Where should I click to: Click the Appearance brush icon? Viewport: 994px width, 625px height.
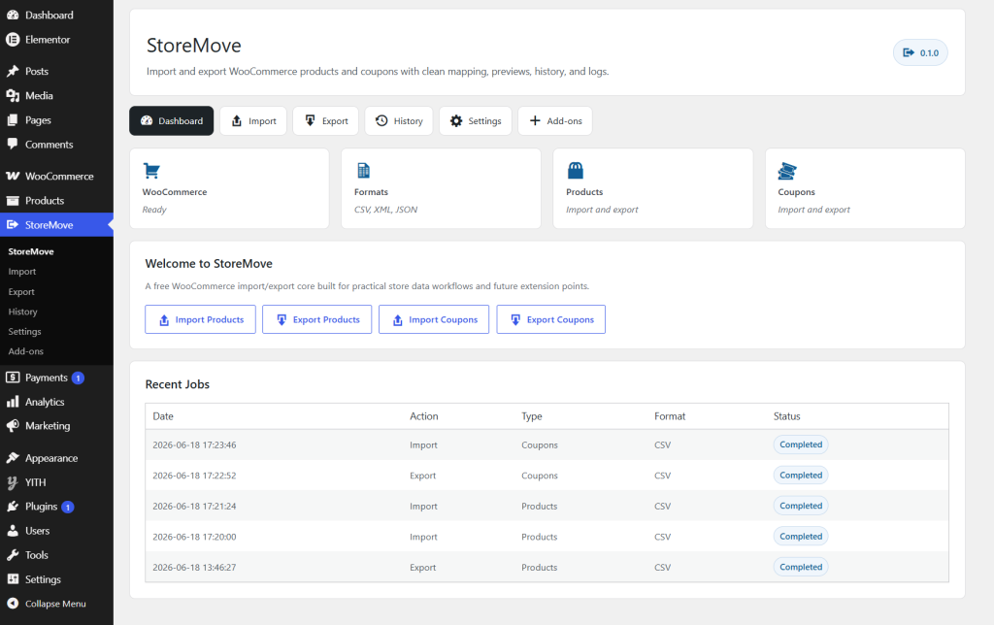pyautogui.click(x=13, y=458)
